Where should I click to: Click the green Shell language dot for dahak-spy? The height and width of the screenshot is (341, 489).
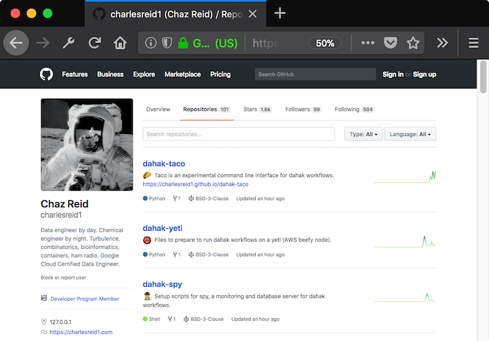tap(145, 319)
